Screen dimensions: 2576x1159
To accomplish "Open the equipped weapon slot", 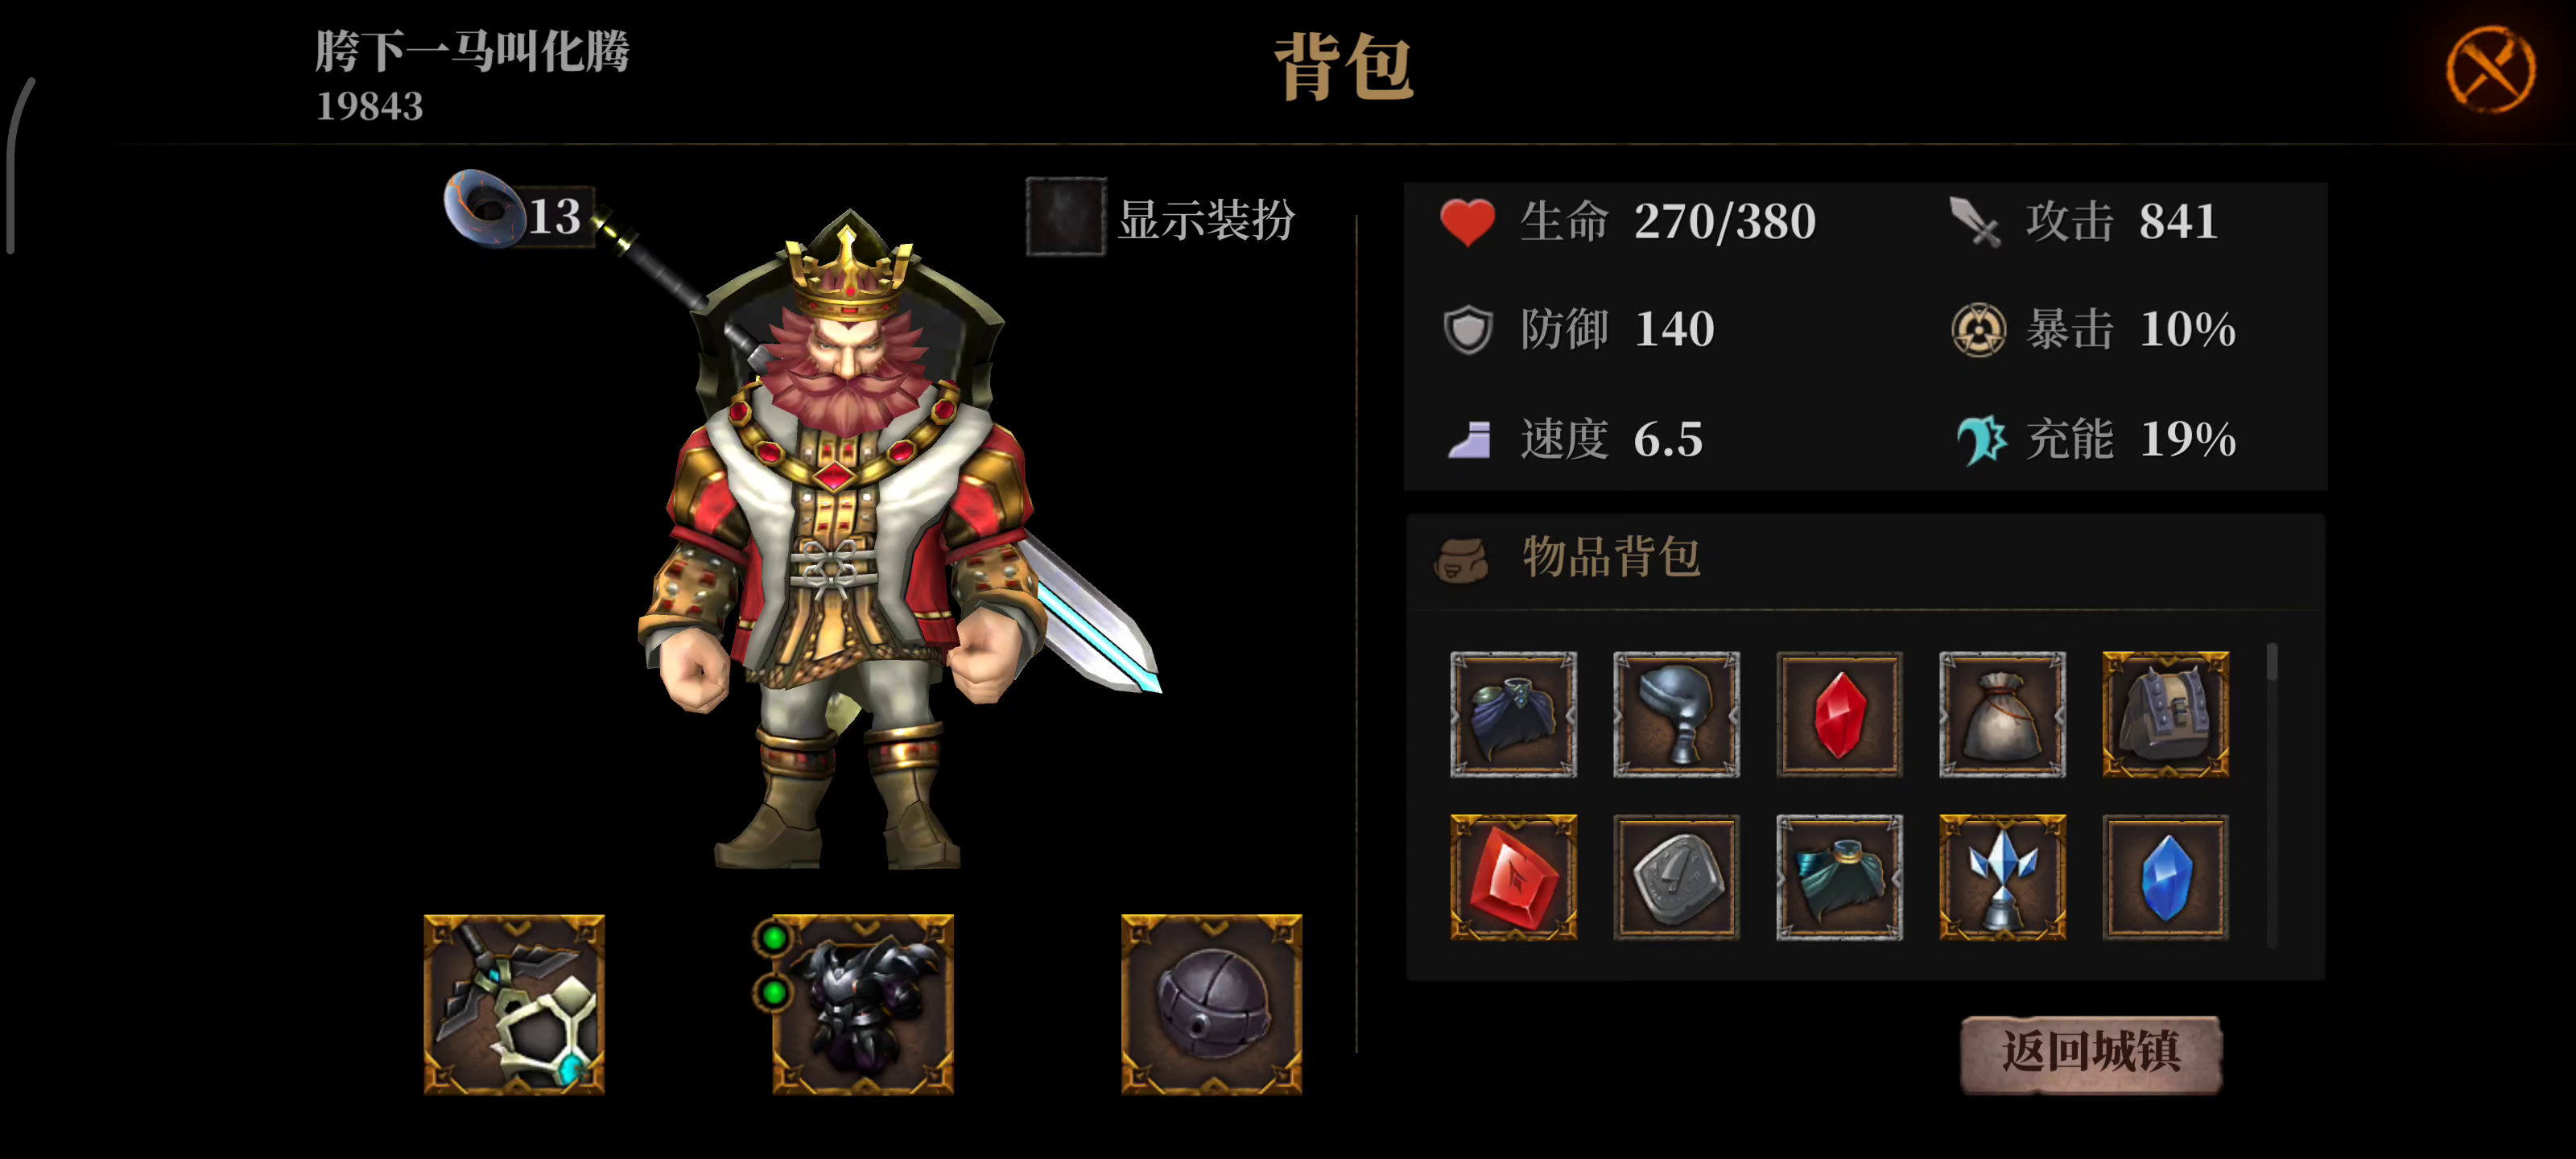I will [x=514, y=1004].
